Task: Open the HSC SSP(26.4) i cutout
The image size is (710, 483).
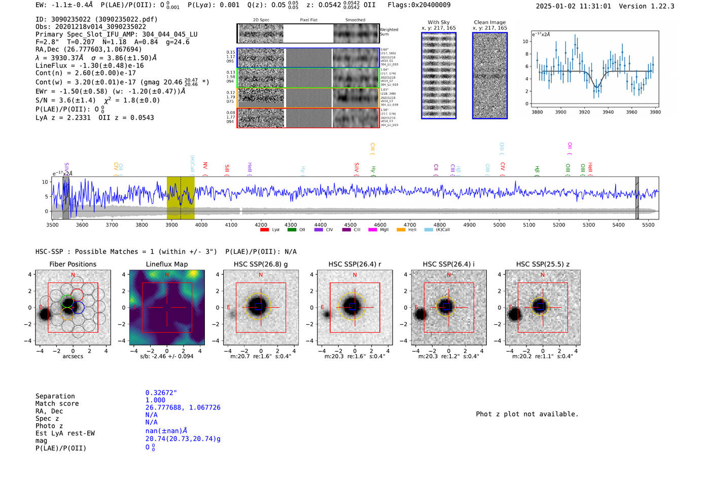Action: point(449,308)
